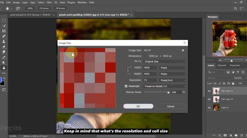Screen dimensions: 247x138
Task: Toggle the constrain proportions link icon
Action: tap(128, 71)
